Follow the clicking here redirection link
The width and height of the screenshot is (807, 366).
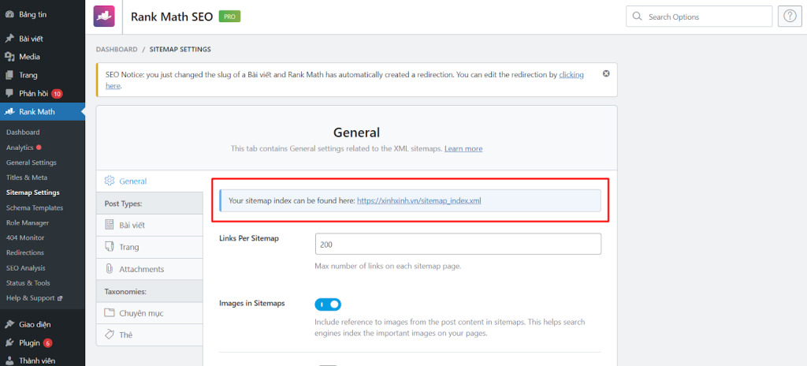click(571, 75)
